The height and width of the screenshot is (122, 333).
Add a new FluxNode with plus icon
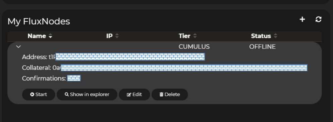point(302,19)
